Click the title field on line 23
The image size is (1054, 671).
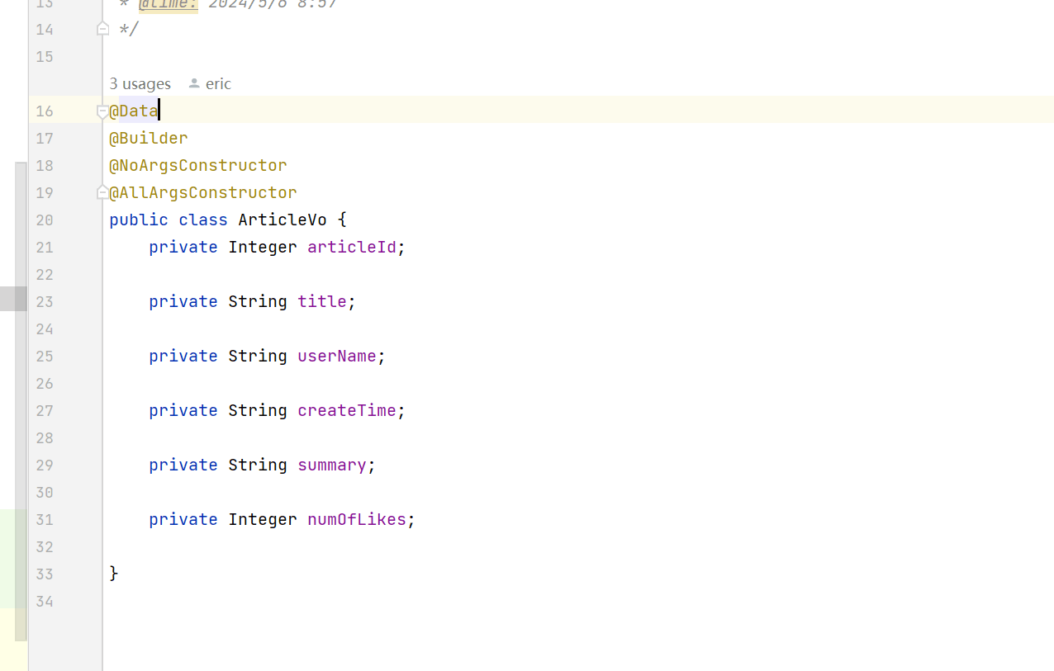point(322,301)
